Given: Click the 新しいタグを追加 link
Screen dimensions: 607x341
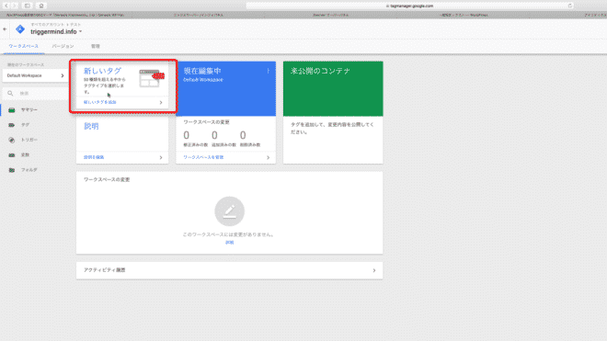Looking at the screenshot, I should coord(100,102).
